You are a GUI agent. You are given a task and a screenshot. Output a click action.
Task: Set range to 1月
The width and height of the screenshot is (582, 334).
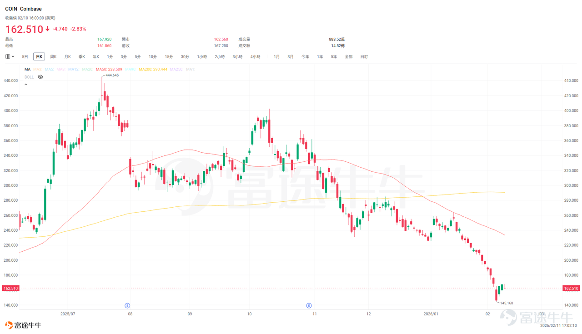point(276,57)
